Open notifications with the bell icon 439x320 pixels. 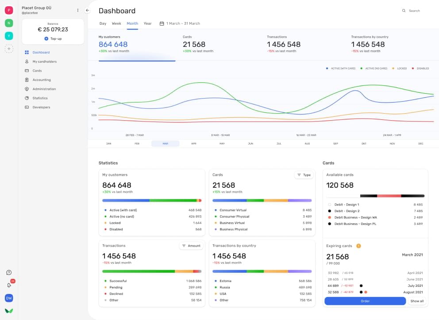tap(8, 285)
